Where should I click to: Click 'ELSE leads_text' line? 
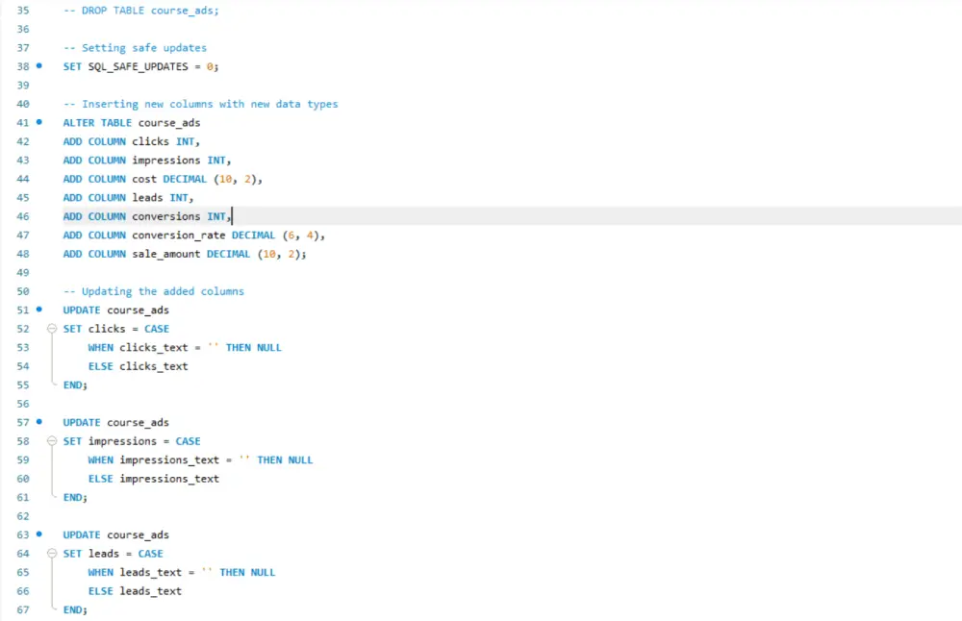(x=135, y=591)
